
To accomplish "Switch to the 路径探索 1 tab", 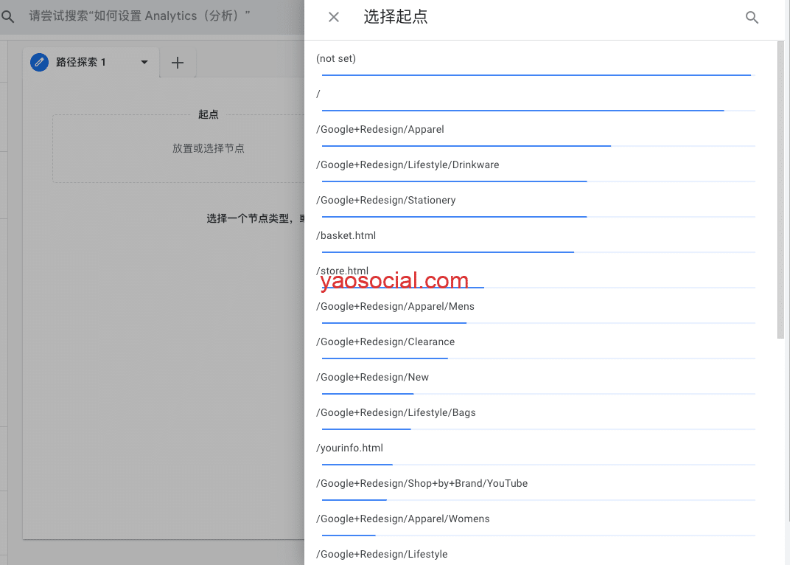I will click(81, 63).
